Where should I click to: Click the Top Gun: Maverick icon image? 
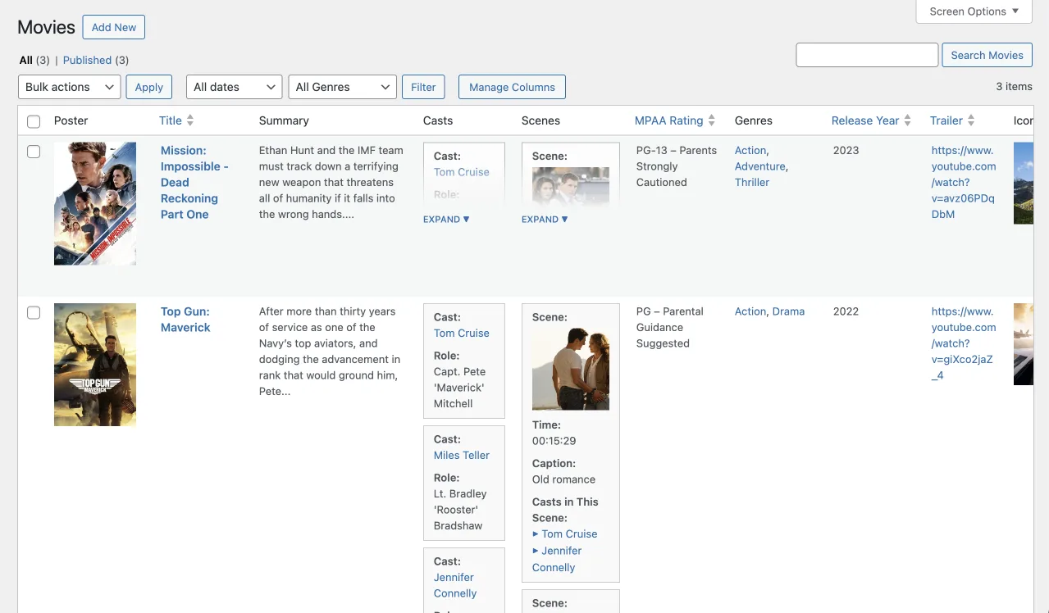coord(1024,344)
